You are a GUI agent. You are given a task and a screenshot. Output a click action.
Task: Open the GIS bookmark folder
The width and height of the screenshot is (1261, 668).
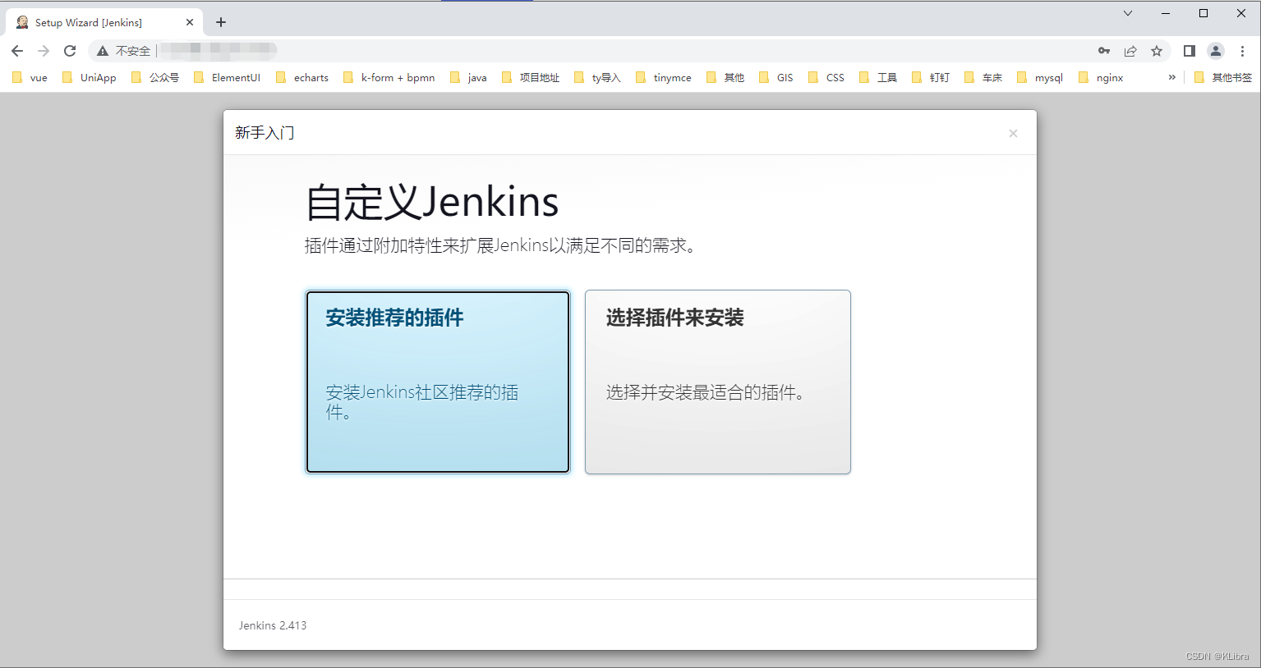coord(776,78)
